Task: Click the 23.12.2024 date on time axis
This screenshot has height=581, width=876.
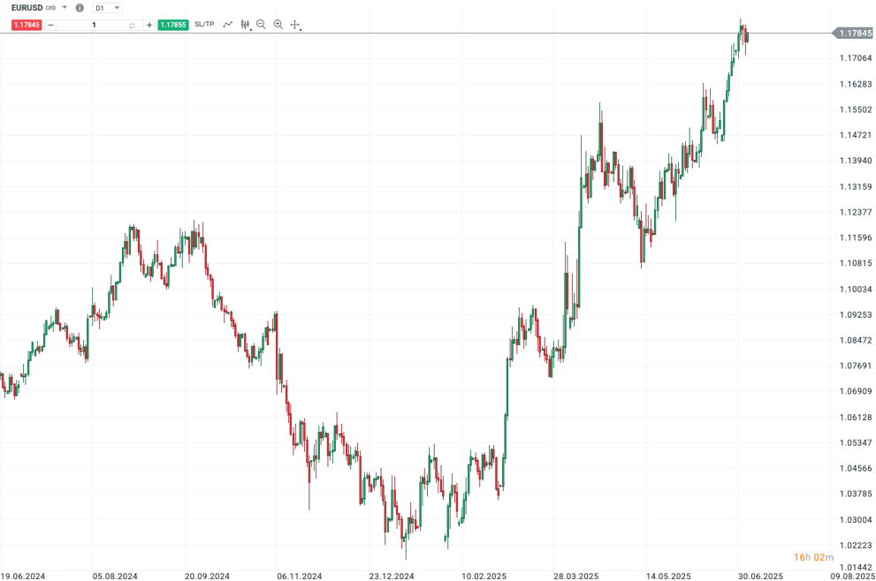Action: click(x=391, y=575)
